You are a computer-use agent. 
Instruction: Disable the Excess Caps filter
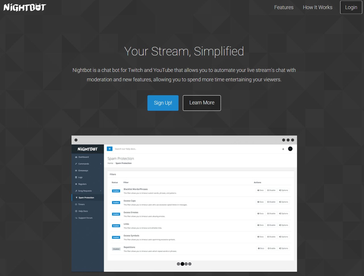pos(271,202)
